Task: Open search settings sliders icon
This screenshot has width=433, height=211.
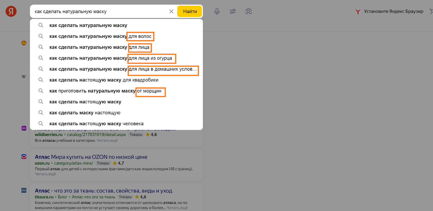Action: click(233, 11)
